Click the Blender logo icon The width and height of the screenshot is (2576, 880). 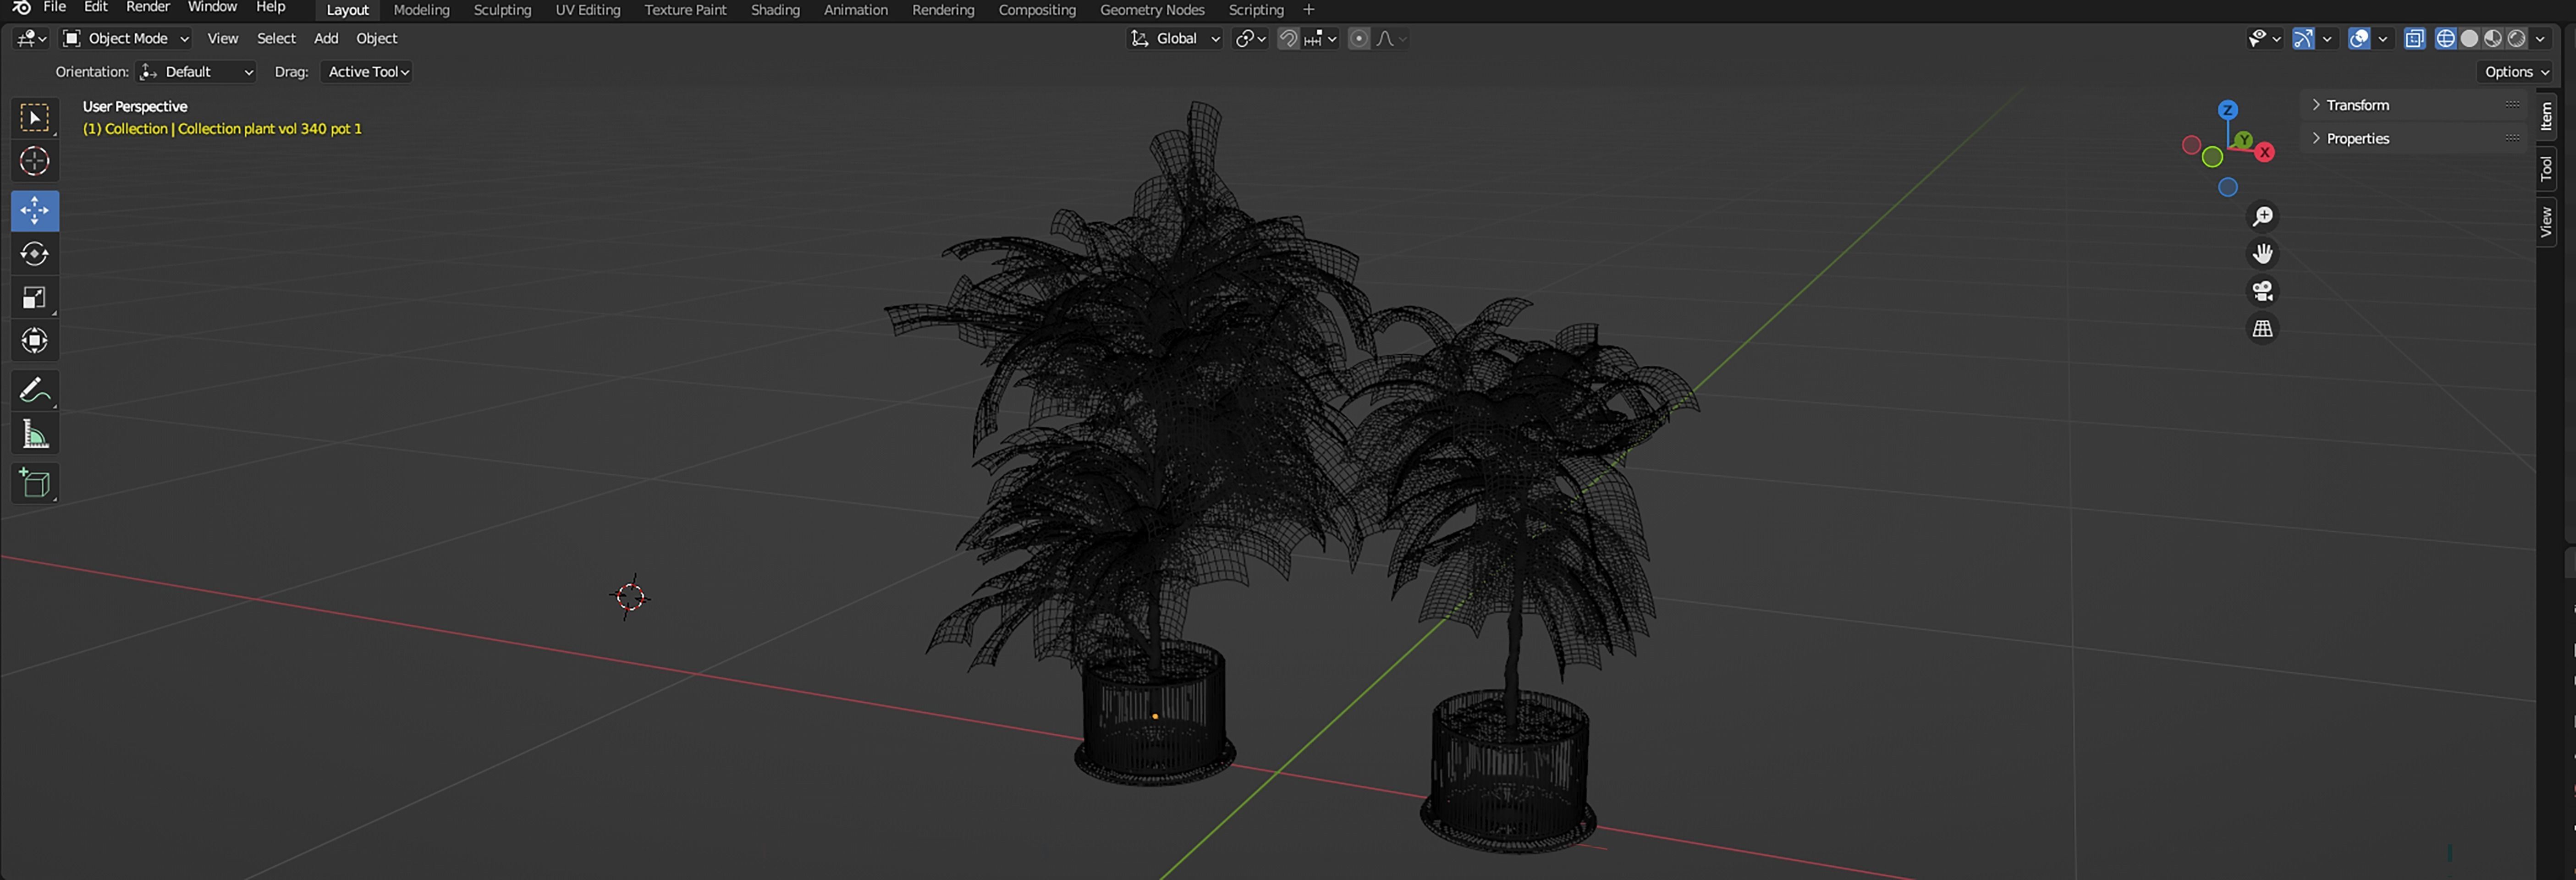pyautogui.click(x=21, y=8)
